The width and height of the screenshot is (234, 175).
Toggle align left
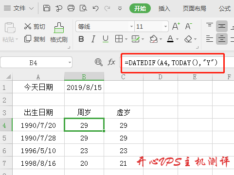[x=210, y=39]
